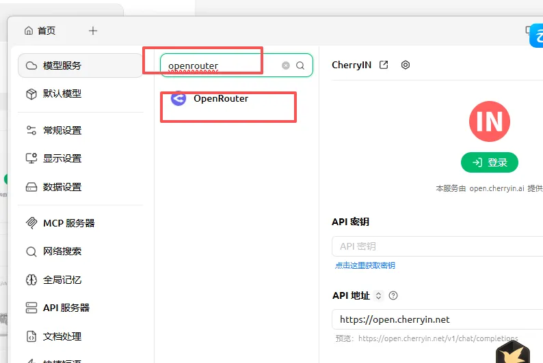The height and width of the screenshot is (363, 543).
Task: Click the bird avatar icon at bottom right
Action: click(x=513, y=352)
